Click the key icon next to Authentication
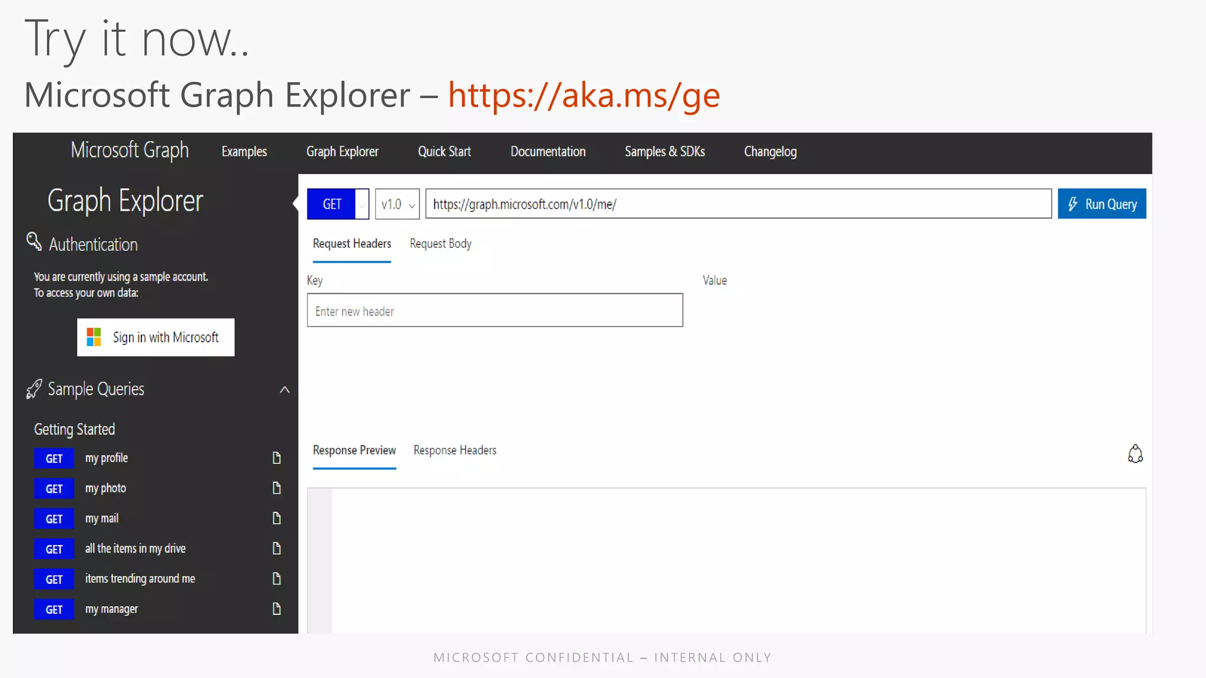The height and width of the screenshot is (678, 1206). point(34,242)
